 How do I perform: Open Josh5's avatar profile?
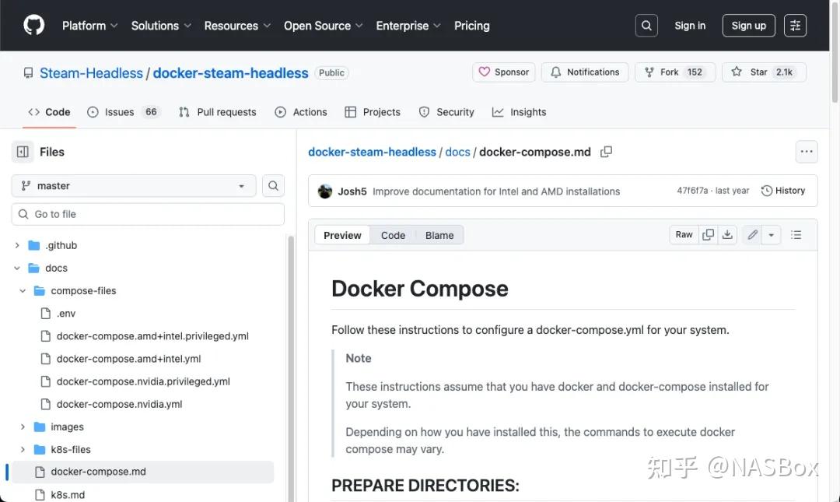[x=324, y=191]
